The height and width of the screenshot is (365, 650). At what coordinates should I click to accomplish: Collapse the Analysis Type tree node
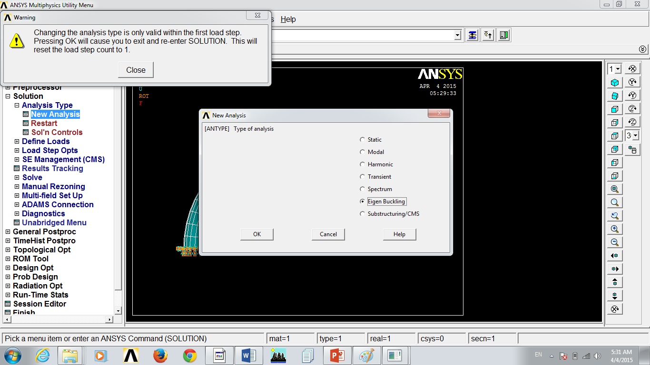[x=17, y=106]
